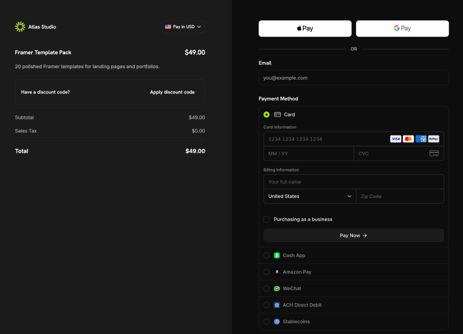Screen dimensions: 463x334
Task: Click the Zip Code field
Action: (400, 196)
